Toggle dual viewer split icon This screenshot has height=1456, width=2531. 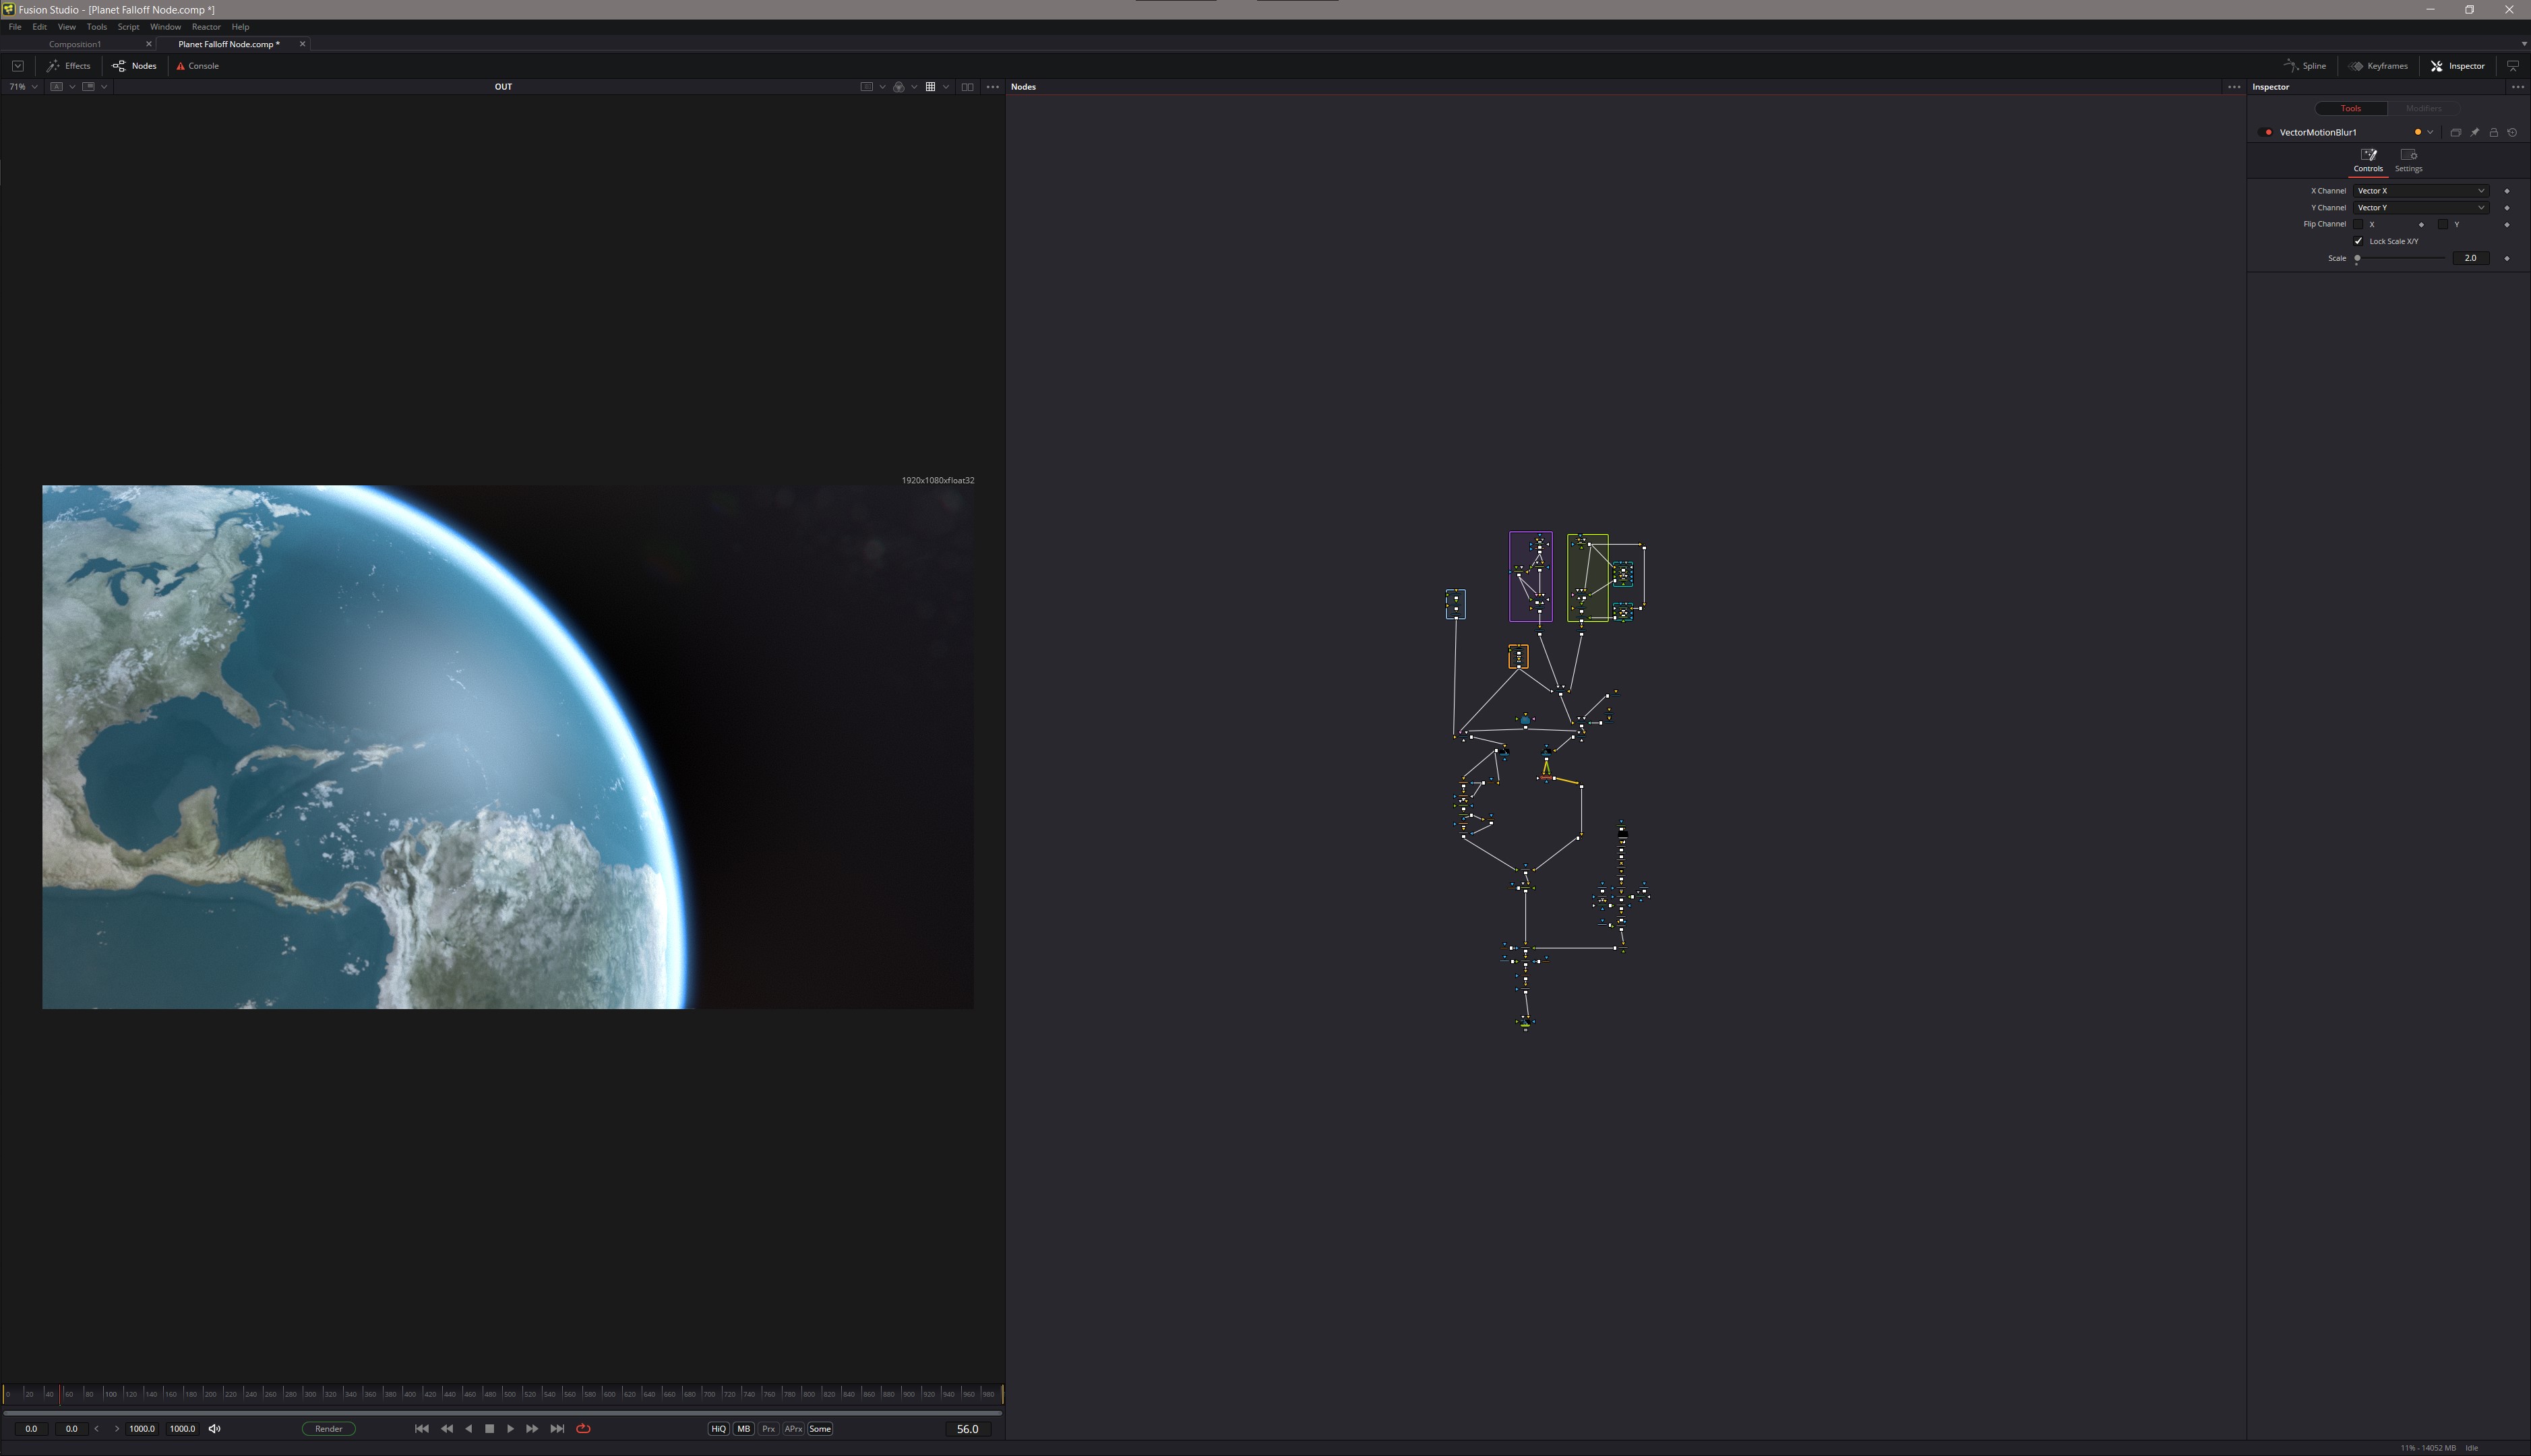point(968,87)
